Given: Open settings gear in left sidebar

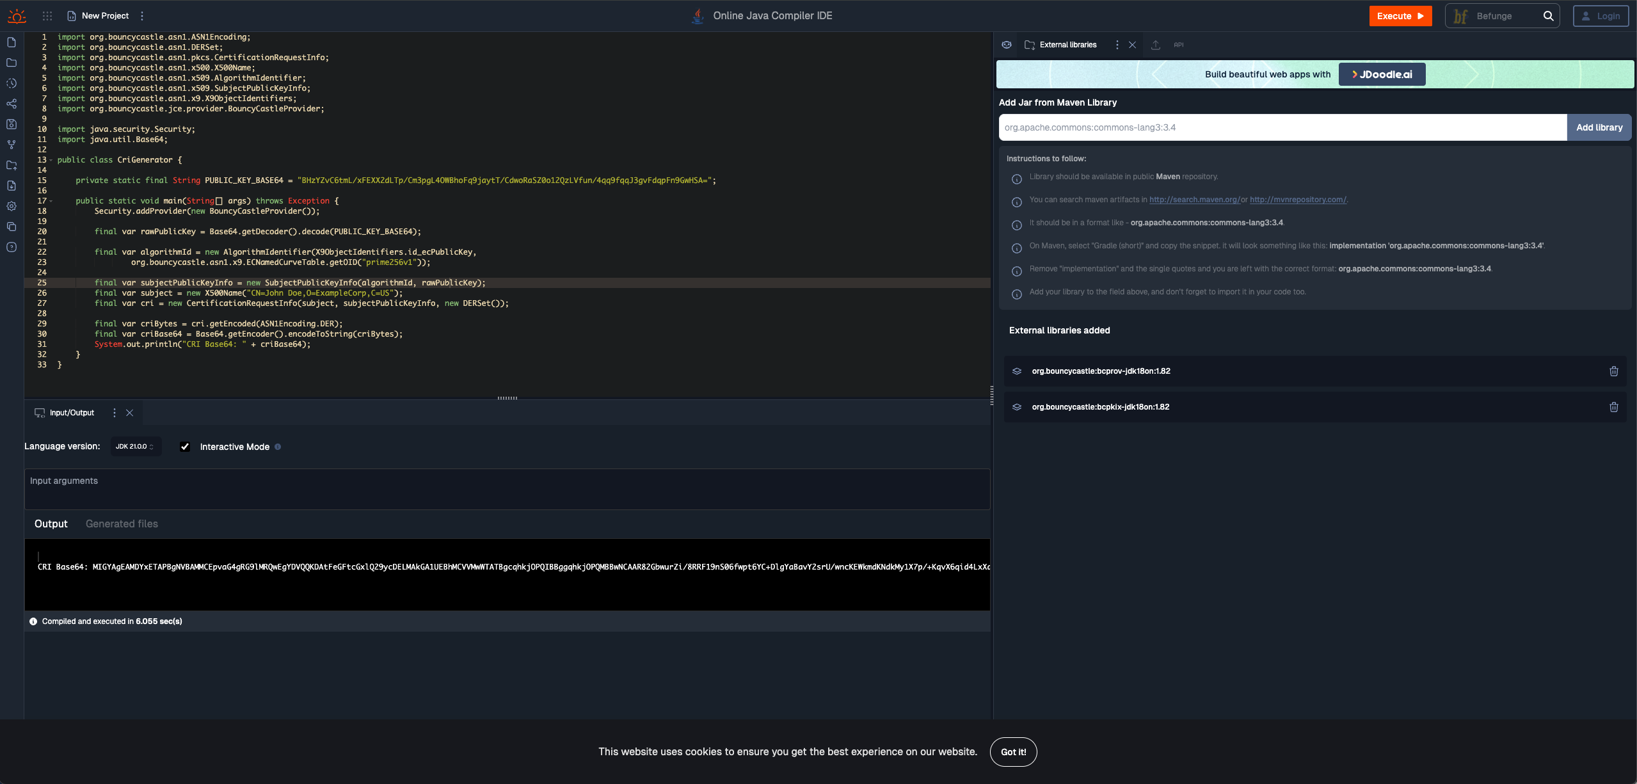Looking at the screenshot, I should [x=12, y=206].
